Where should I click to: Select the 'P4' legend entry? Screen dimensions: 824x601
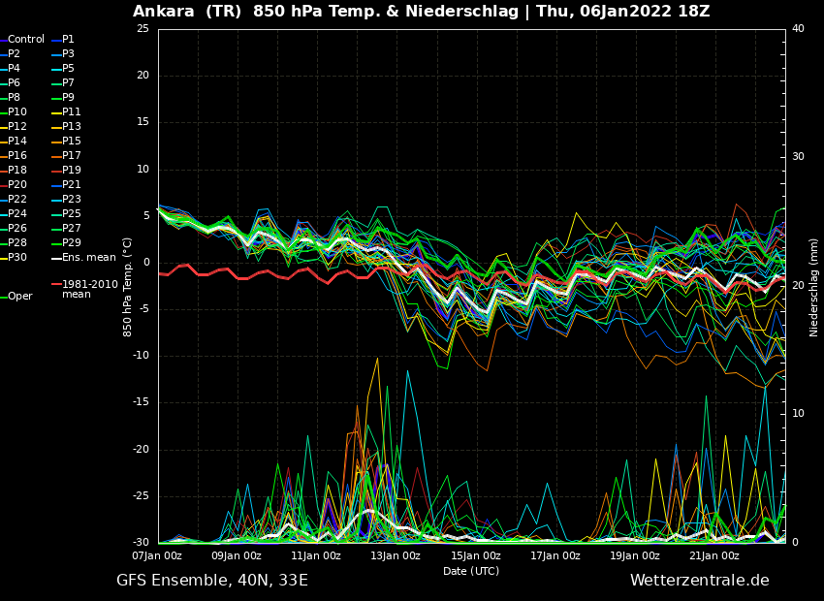15,68
